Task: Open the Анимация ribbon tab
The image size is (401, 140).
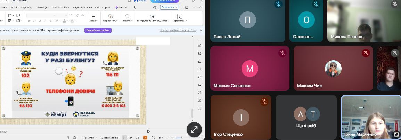Action: tap(42, 7)
